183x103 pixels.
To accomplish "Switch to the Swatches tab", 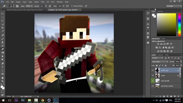I will click(x=160, y=11).
